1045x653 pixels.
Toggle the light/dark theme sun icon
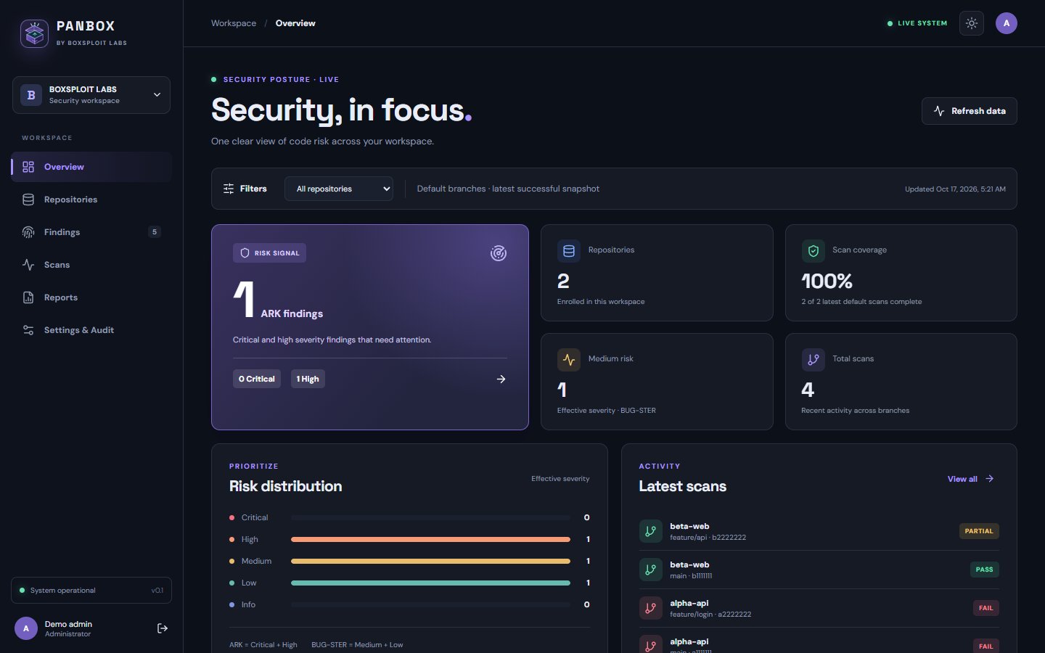[x=972, y=23]
